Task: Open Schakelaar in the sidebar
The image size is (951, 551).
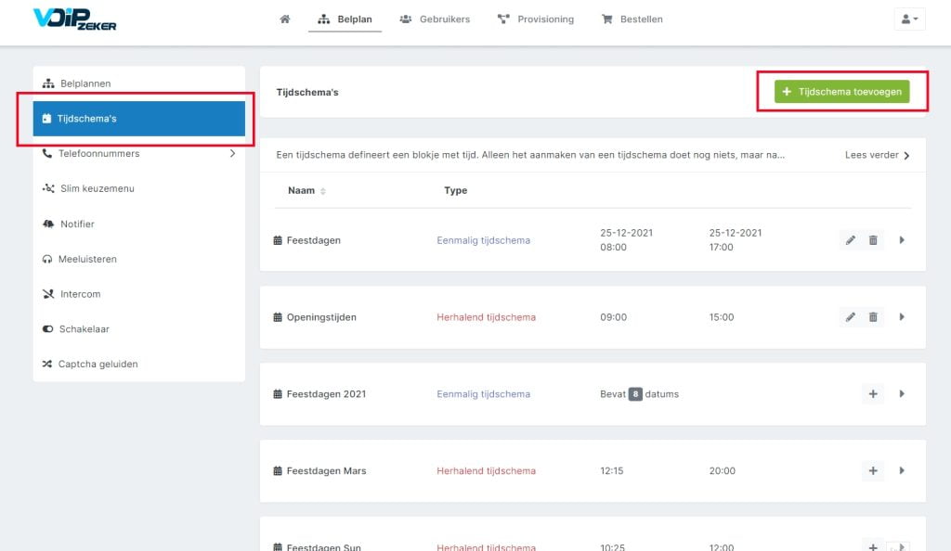Action: pyautogui.click(x=139, y=329)
